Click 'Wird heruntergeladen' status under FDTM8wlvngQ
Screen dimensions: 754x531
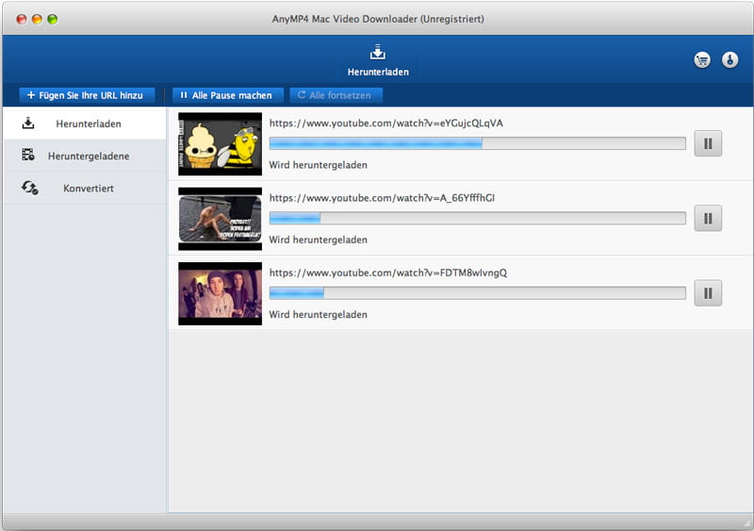click(318, 315)
